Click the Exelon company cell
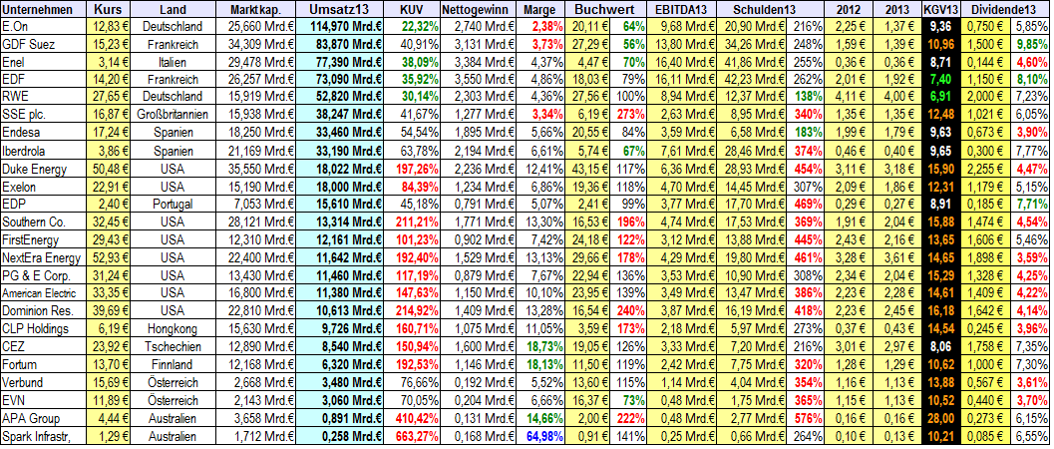1054x449 pixels. (44, 185)
